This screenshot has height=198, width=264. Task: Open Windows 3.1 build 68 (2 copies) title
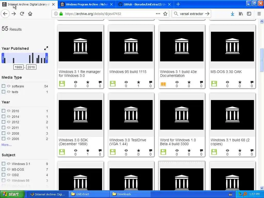(x=230, y=142)
